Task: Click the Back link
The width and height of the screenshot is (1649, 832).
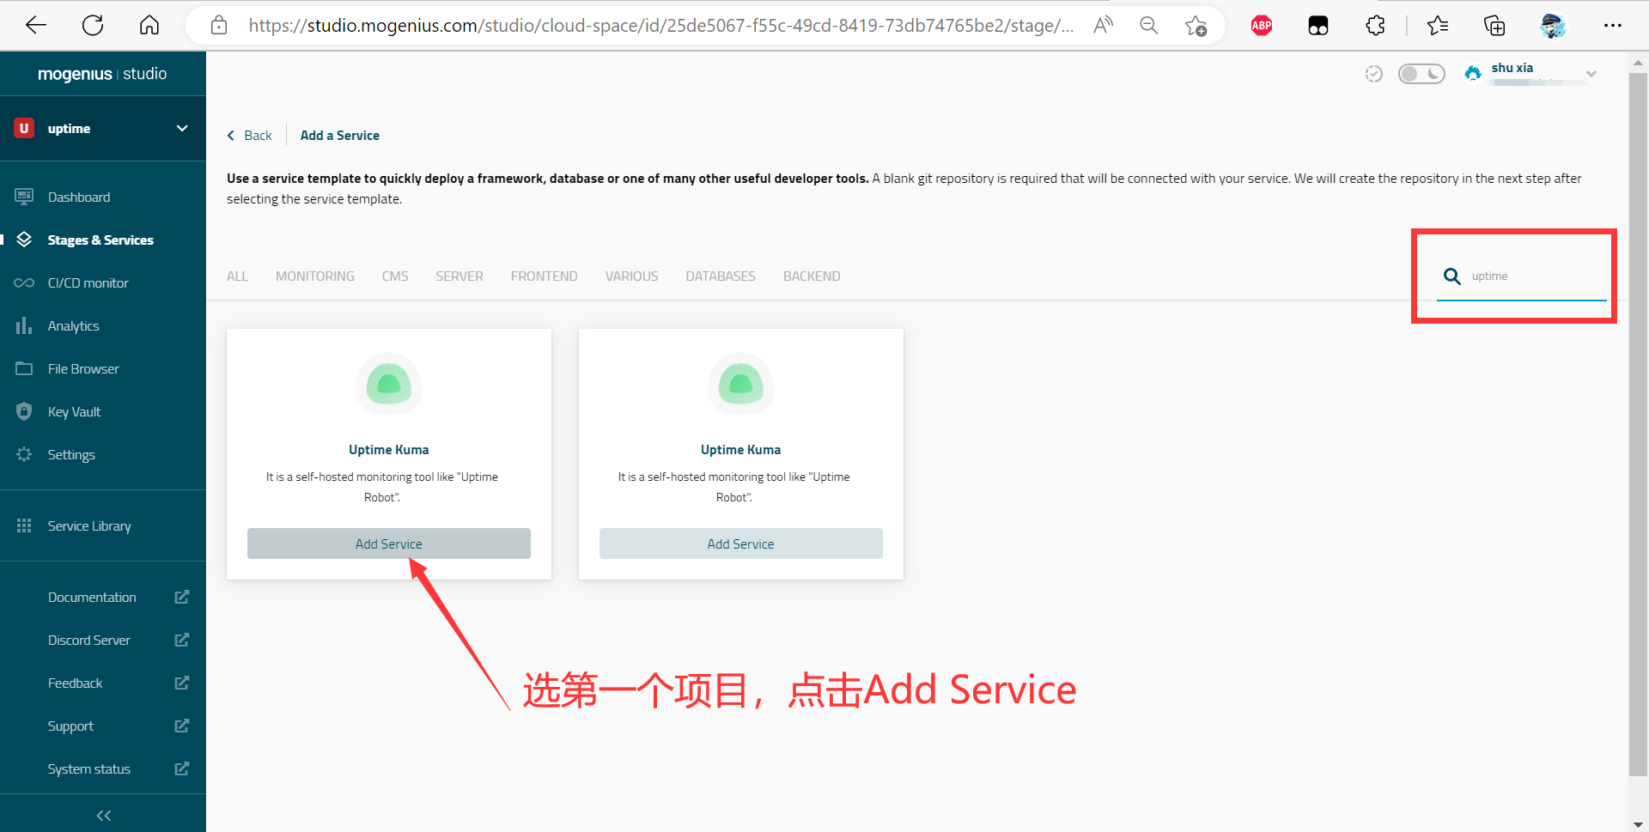Action: pyautogui.click(x=250, y=136)
